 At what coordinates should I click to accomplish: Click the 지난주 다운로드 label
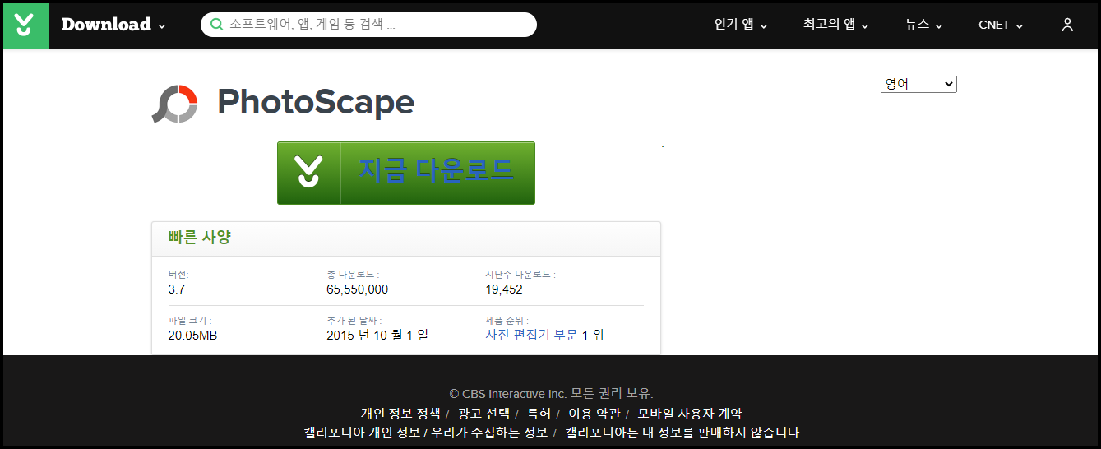520,275
